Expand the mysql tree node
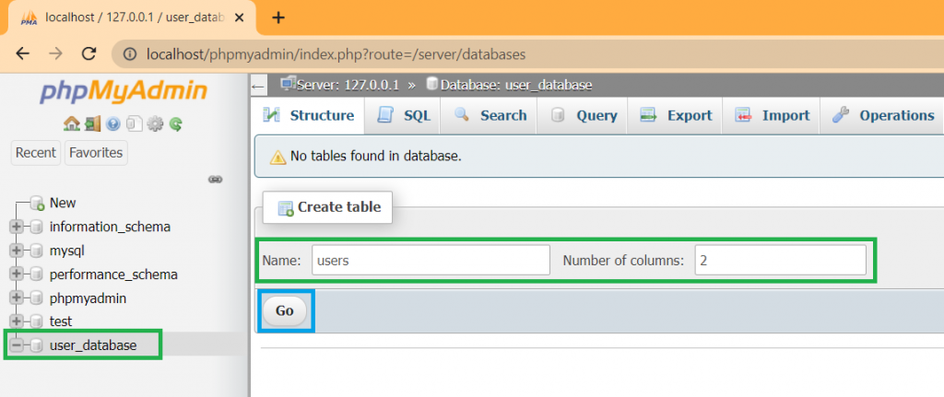The width and height of the screenshot is (944, 397). (x=17, y=251)
